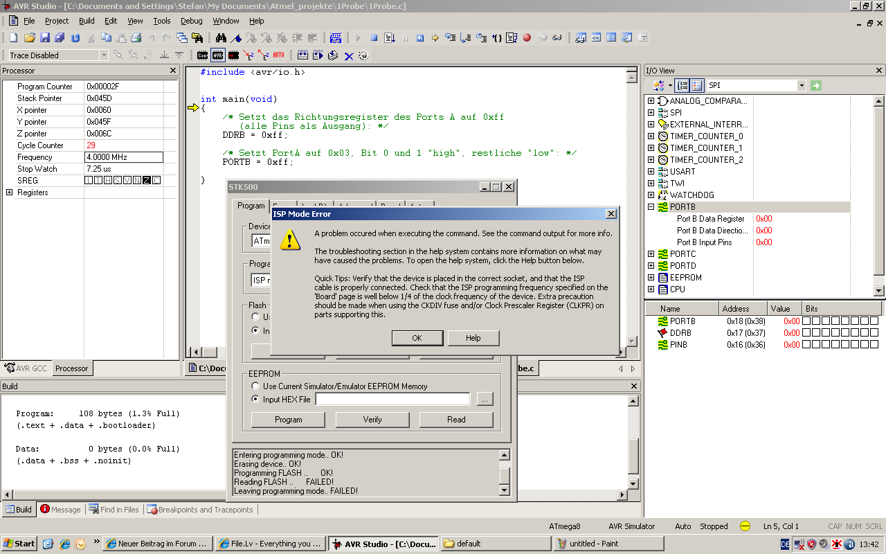Viewport: 886px width, 554px height.
Task: Click the Step Into icon
Action: pos(451,38)
